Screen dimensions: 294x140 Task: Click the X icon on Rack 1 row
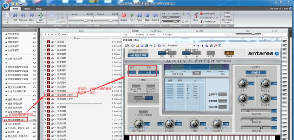pos(48,35)
